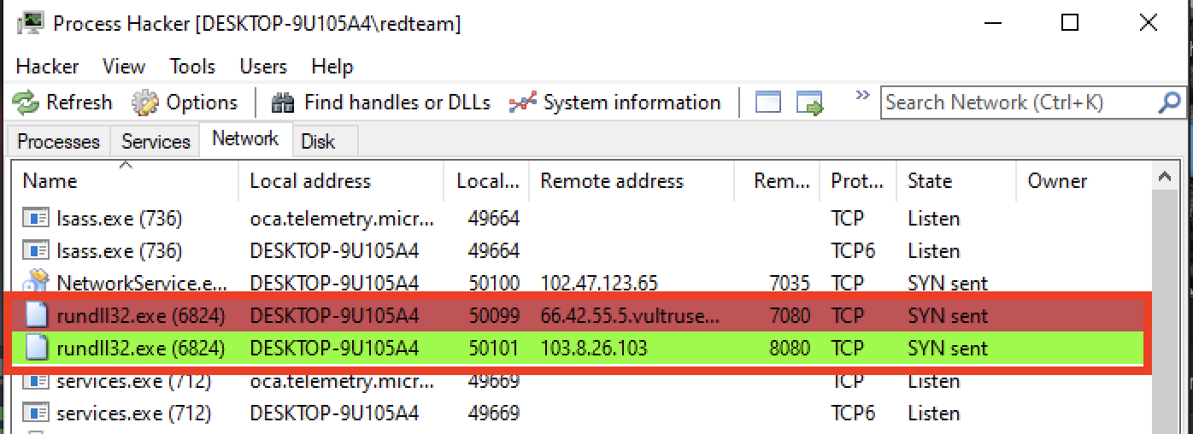Click remote address 103.8.26.103
Viewport: 1193px width, 434px height.
pos(594,349)
